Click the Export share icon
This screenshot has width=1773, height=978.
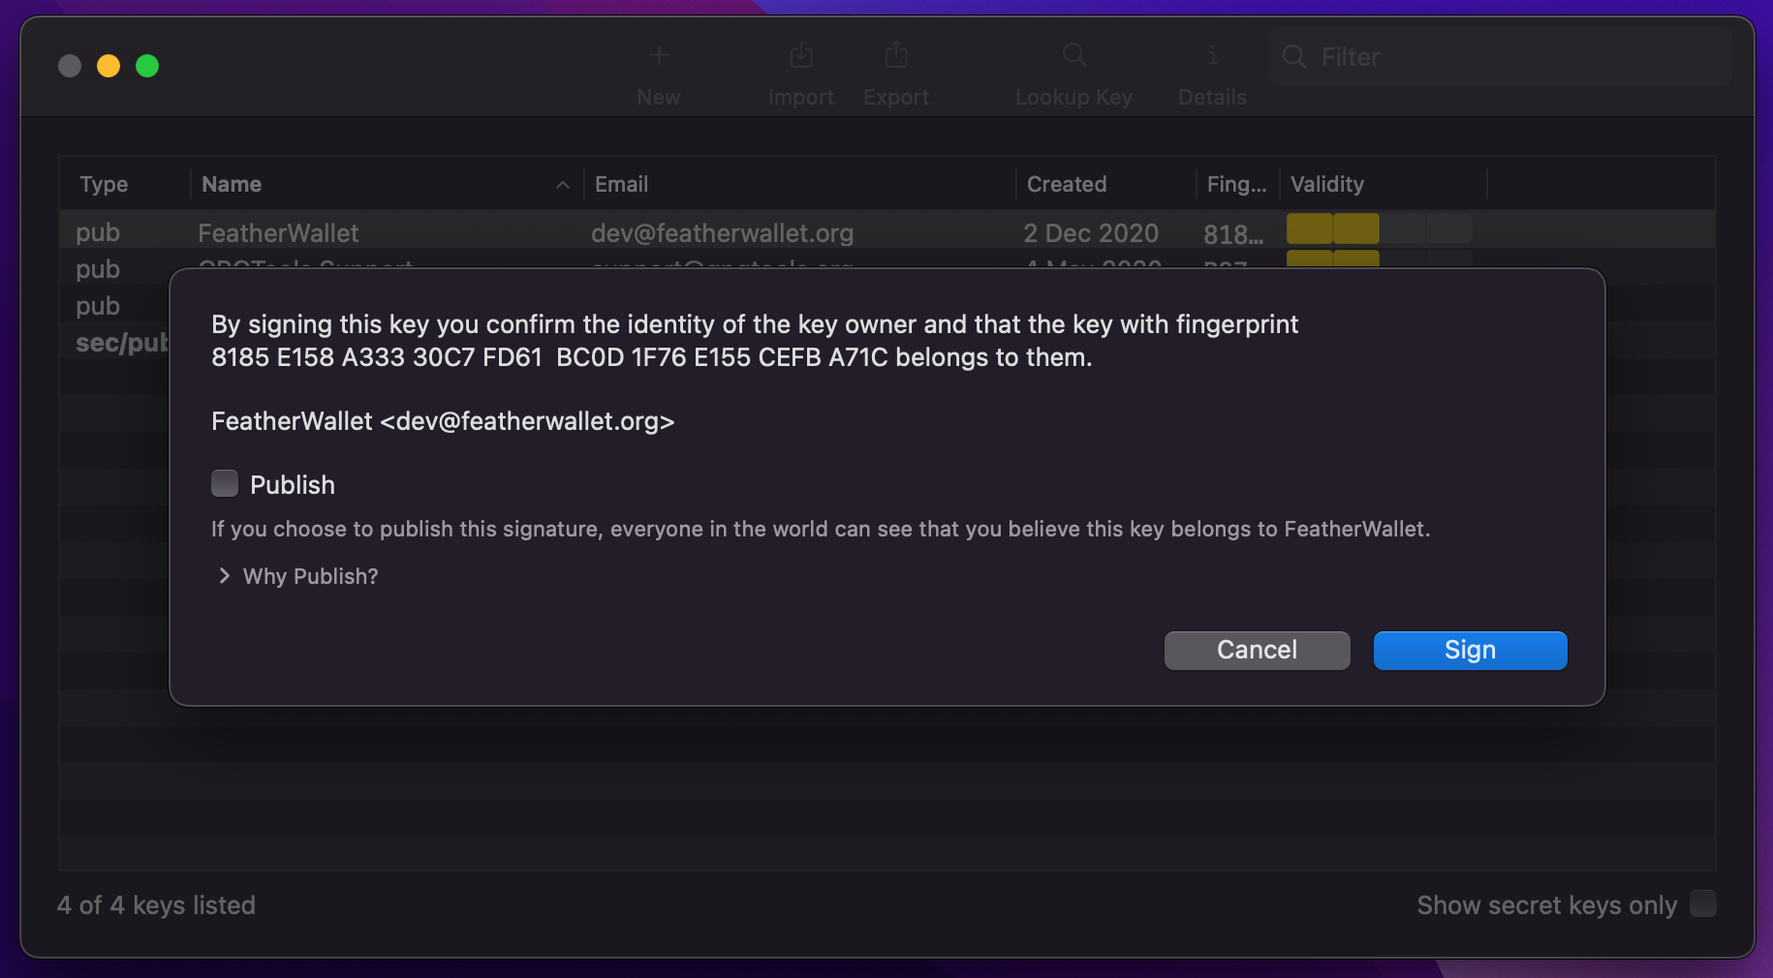pyautogui.click(x=896, y=55)
